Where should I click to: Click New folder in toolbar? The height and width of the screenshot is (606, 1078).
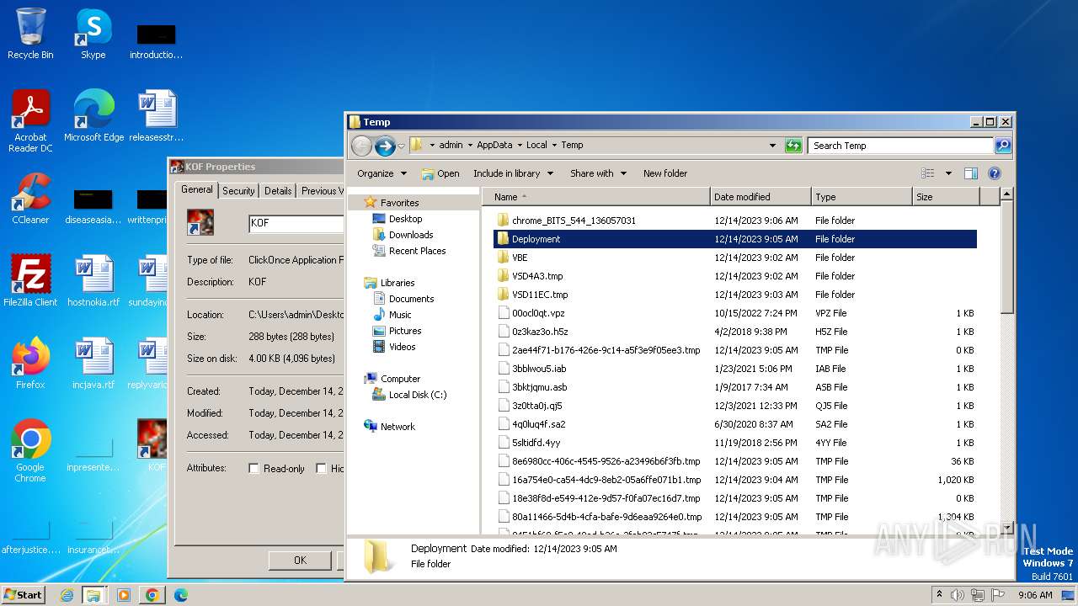[x=665, y=173]
